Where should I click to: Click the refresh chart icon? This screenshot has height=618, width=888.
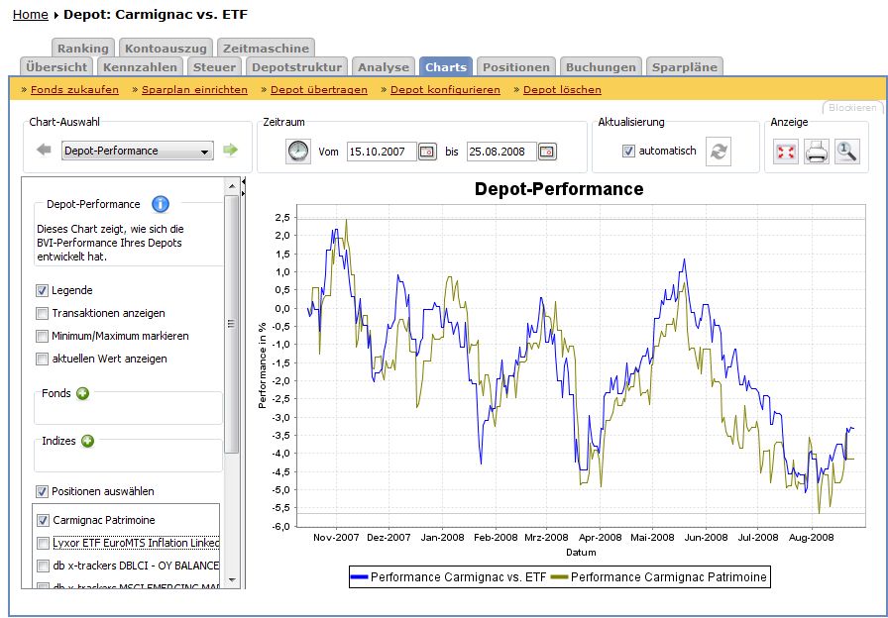[719, 152]
